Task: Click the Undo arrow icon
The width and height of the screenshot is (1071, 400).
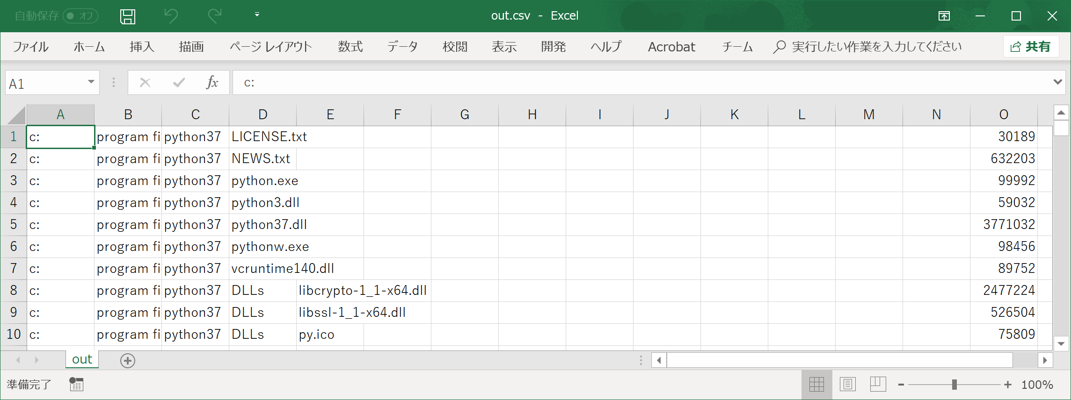Action: pos(171,16)
